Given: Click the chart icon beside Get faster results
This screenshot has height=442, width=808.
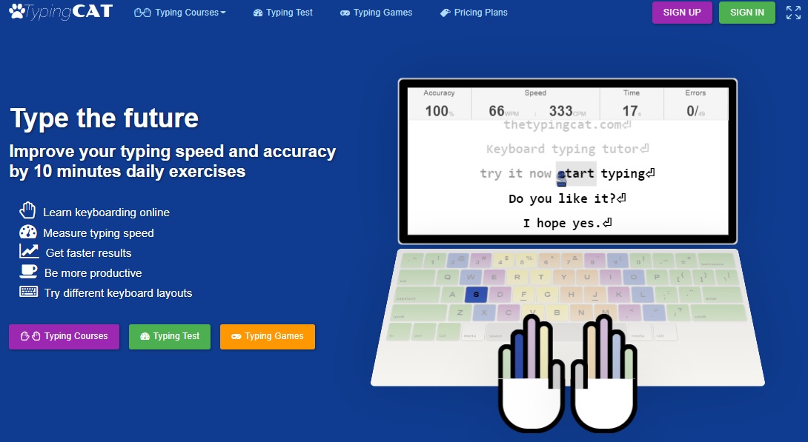Looking at the screenshot, I should click(x=29, y=251).
